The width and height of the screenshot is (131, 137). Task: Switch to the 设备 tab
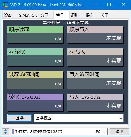click(x=10, y=15)
